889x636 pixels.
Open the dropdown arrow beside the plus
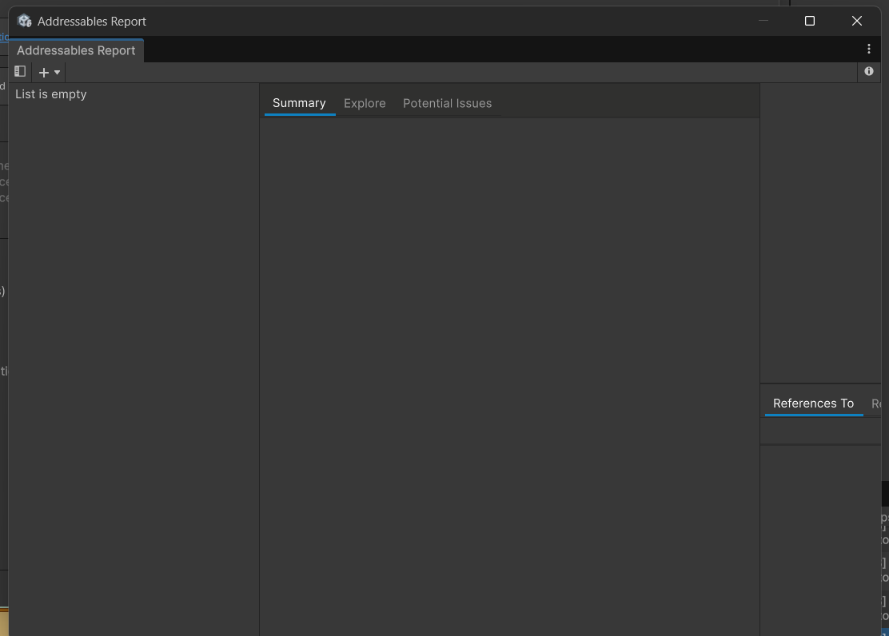pyautogui.click(x=58, y=73)
